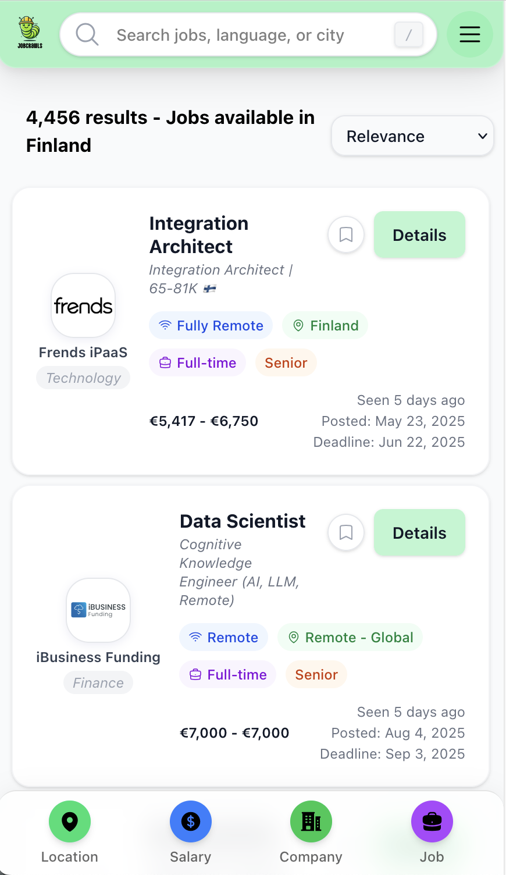Open the Integration Architect job title
This screenshot has width=506, height=875.
(199, 235)
